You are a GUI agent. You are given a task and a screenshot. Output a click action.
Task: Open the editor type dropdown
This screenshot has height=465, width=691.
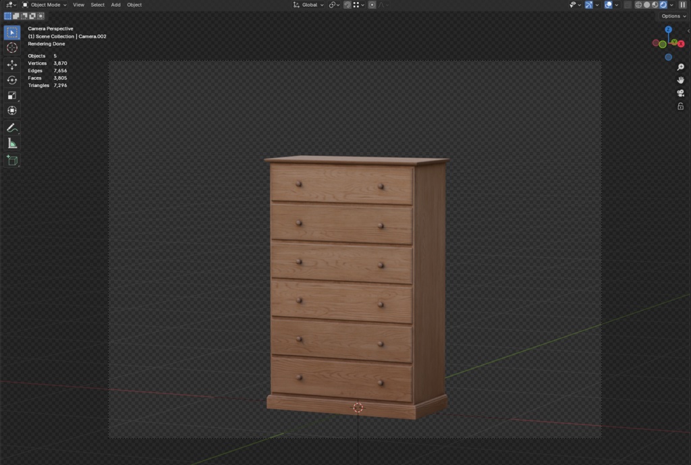11,5
